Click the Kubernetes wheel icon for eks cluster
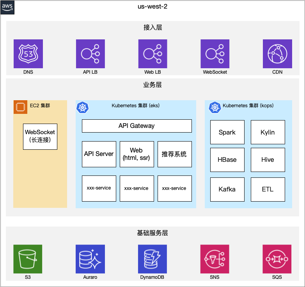The width and height of the screenshot is (305, 287). pyautogui.click(x=82, y=107)
